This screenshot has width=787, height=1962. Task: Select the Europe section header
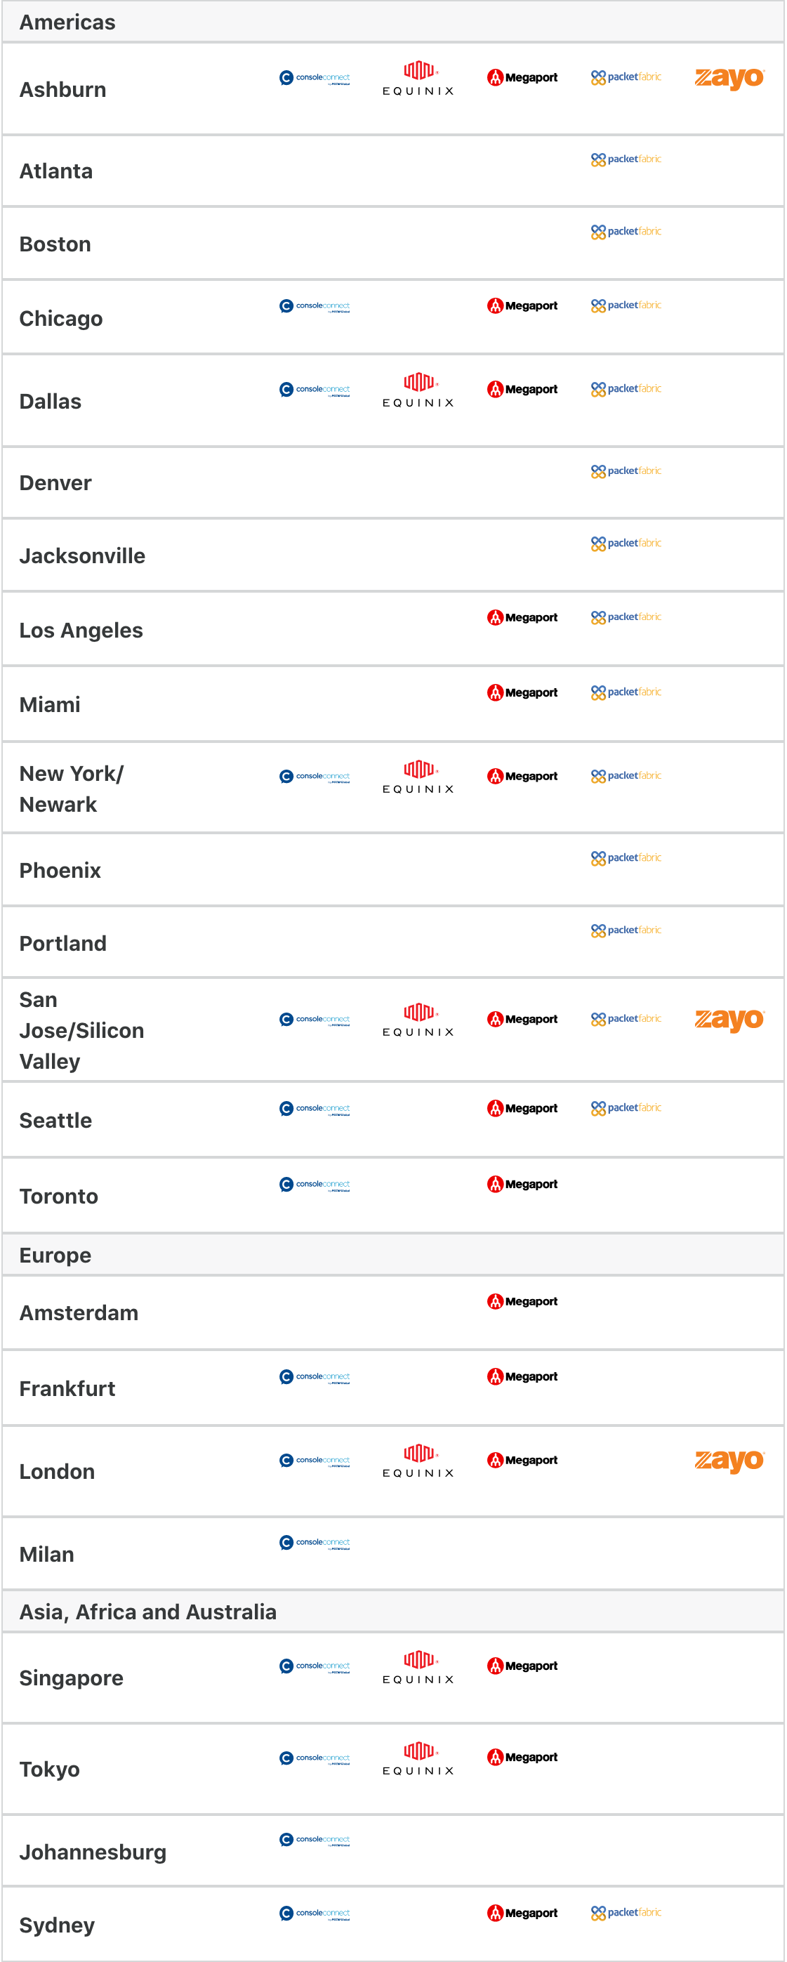[55, 1255]
